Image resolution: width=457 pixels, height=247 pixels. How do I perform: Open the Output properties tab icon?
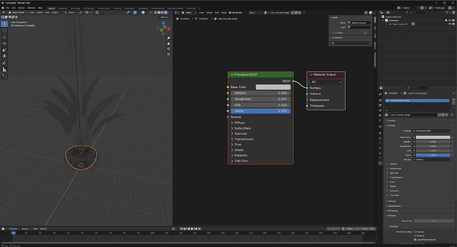[x=380, y=105]
